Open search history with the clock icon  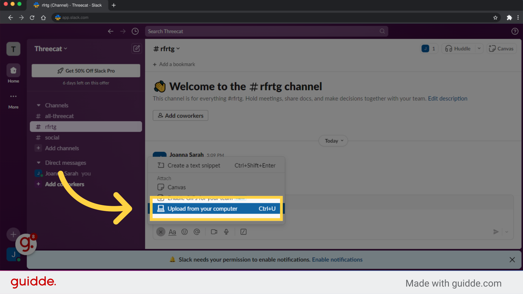pyautogui.click(x=135, y=31)
